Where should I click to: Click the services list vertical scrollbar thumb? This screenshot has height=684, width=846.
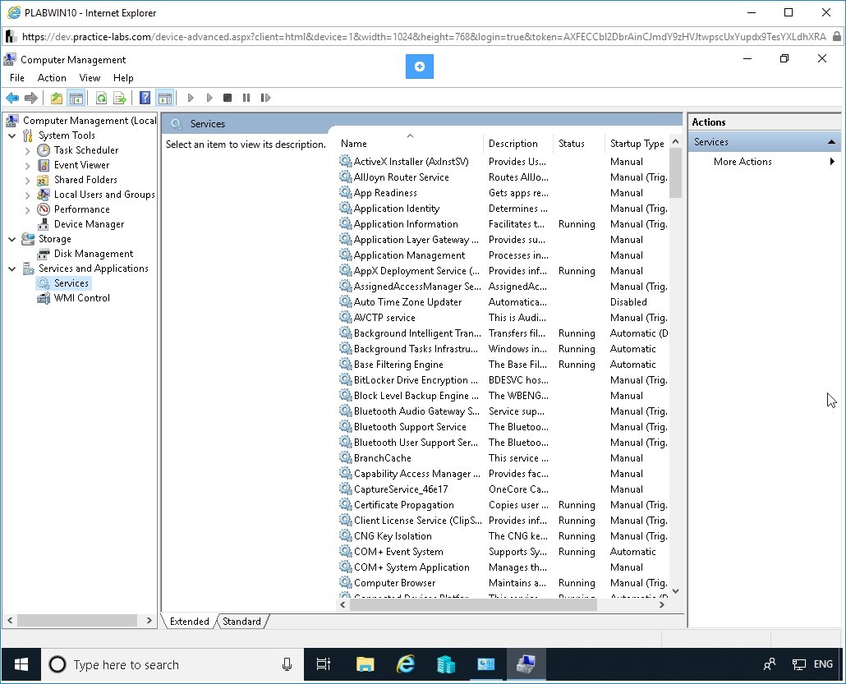coord(675,173)
